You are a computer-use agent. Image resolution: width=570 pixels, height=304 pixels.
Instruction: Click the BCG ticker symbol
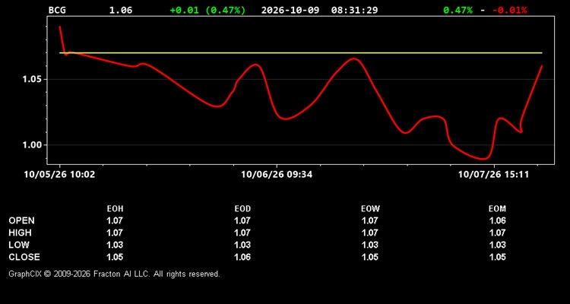pyautogui.click(x=57, y=10)
